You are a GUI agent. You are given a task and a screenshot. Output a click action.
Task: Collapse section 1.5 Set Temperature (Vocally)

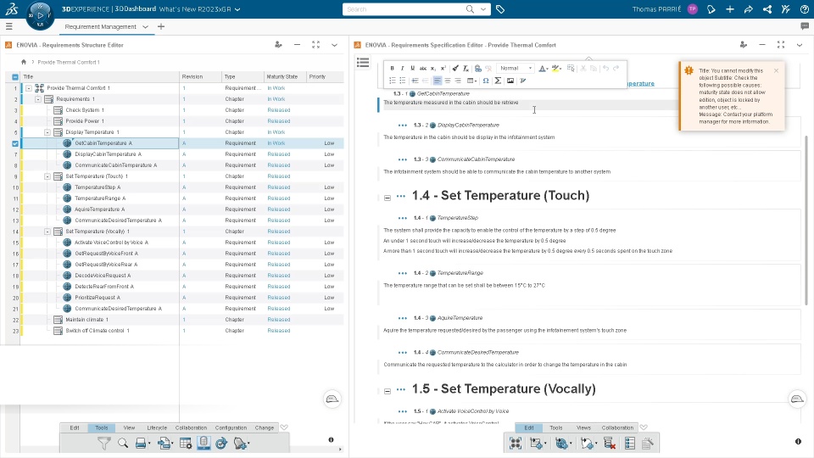click(x=387, y=391)
